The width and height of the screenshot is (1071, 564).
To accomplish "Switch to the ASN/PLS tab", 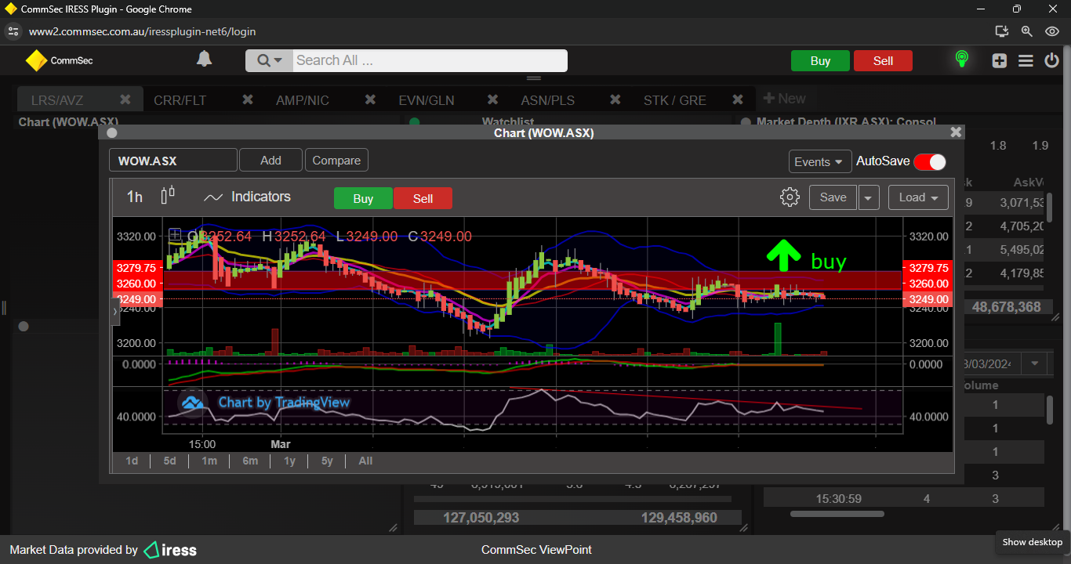I will (548, 100).
